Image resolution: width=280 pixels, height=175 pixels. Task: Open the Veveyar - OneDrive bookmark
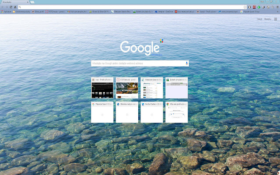[164, 12]
